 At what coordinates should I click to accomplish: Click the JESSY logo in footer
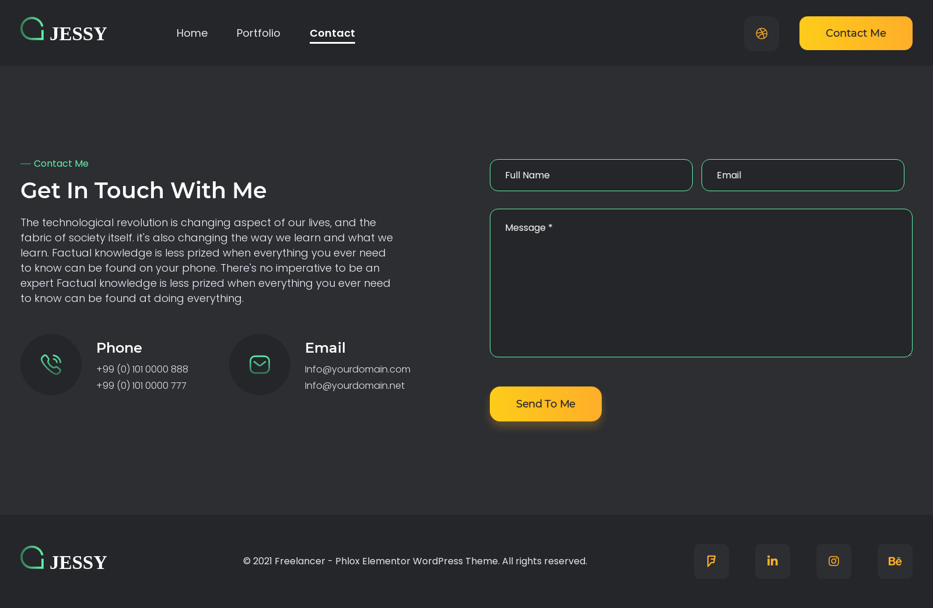[64, 560]
